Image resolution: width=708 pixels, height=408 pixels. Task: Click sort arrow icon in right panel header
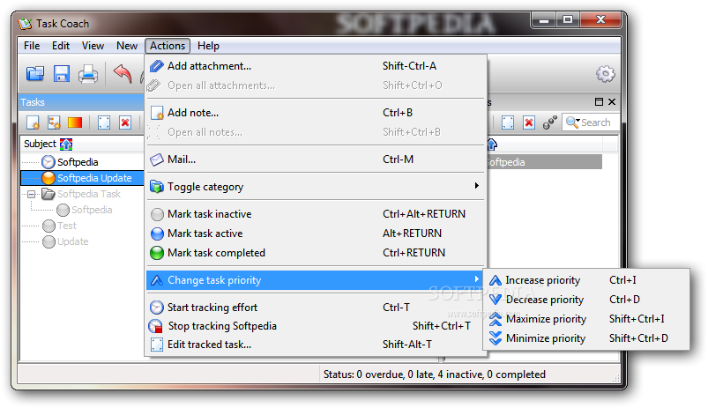pyautogui.click(x=492, y=145)
